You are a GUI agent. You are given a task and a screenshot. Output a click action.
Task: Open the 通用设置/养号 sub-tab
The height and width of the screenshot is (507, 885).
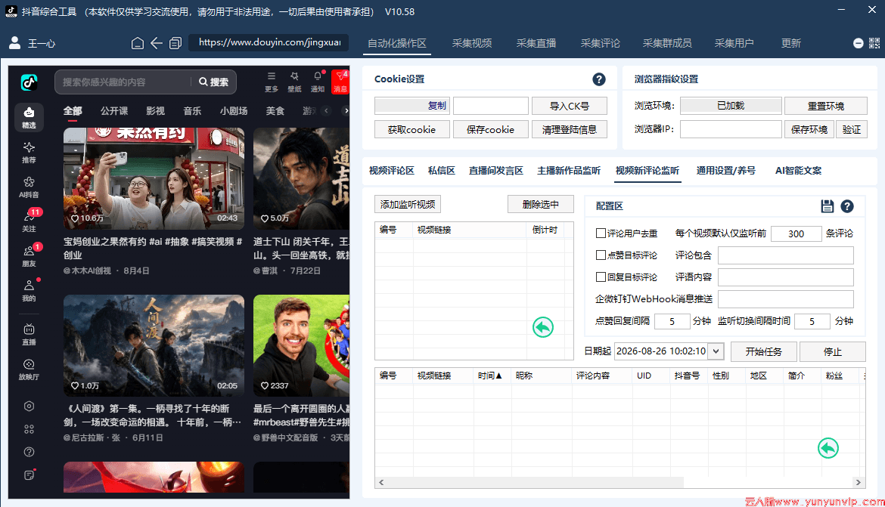coord(726,170)
